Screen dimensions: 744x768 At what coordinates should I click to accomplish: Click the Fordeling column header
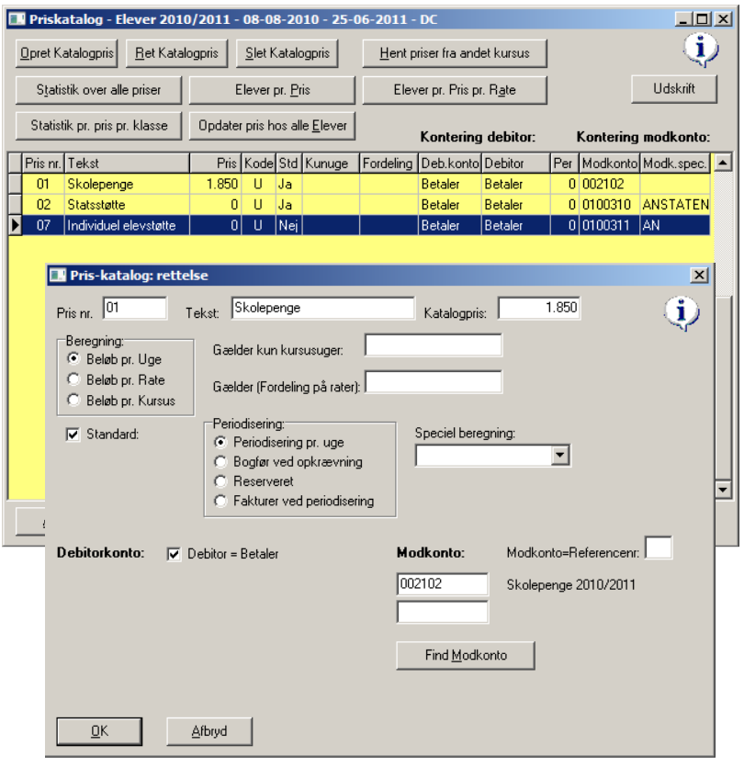[x=389, y=164]
